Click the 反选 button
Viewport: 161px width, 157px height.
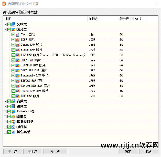(x=55, y=151)
